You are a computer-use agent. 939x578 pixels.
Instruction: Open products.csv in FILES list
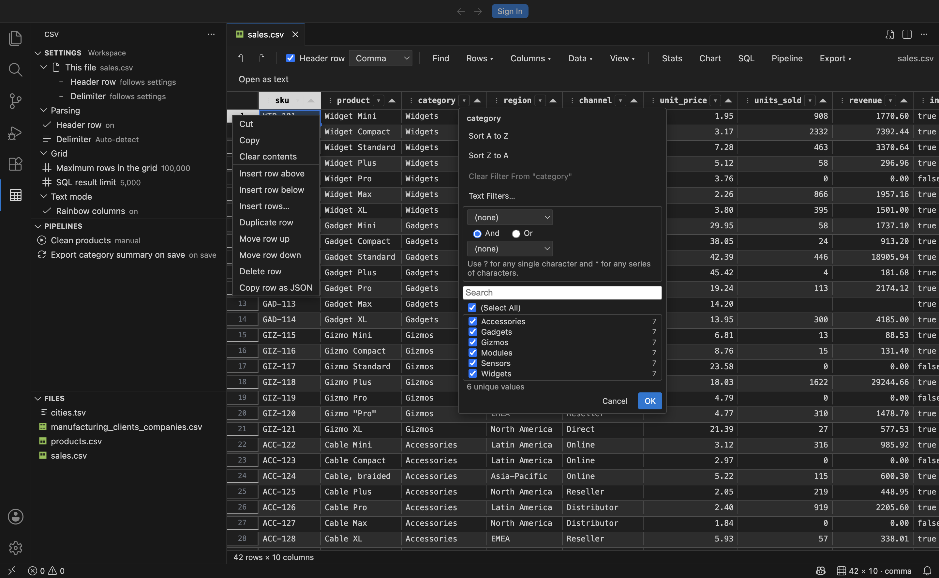coord(76,442)
